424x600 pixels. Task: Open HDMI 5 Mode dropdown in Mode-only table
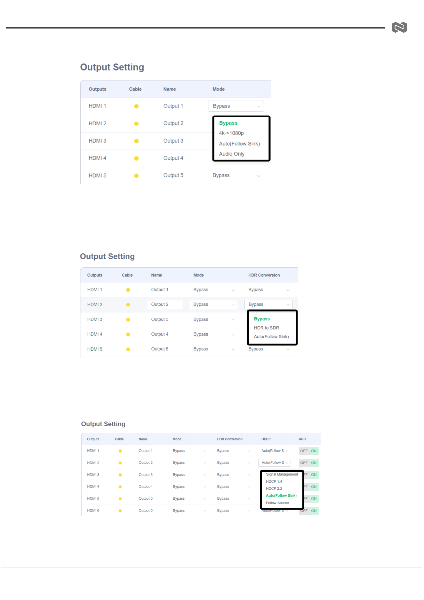(237, 175)
